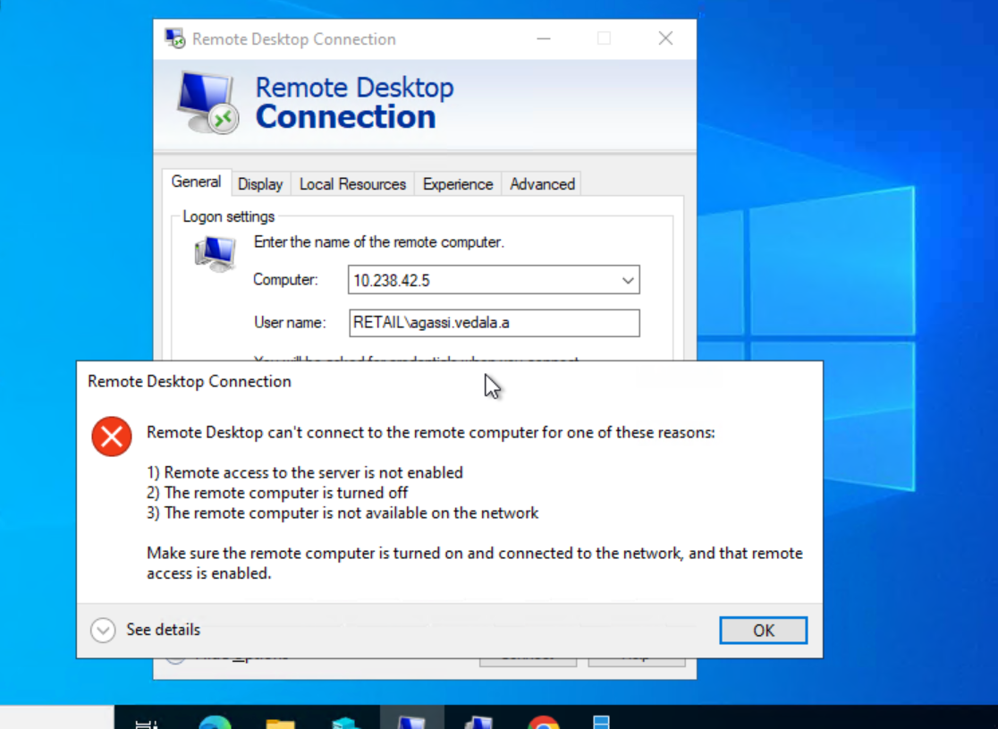Click the red error icon in the dialog
Viewport: 998px width, 729px height.
click(x=111, y=437)
